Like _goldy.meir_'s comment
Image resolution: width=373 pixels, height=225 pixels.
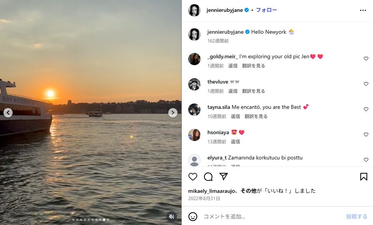coord(366,59)
